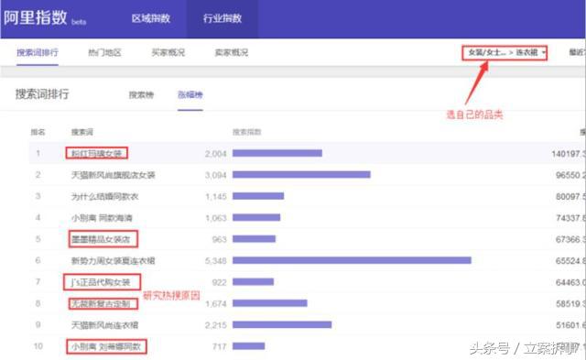Open the rank 8 search term link
Viewport: 586px width, 360px height.
[x=101, y=303]
